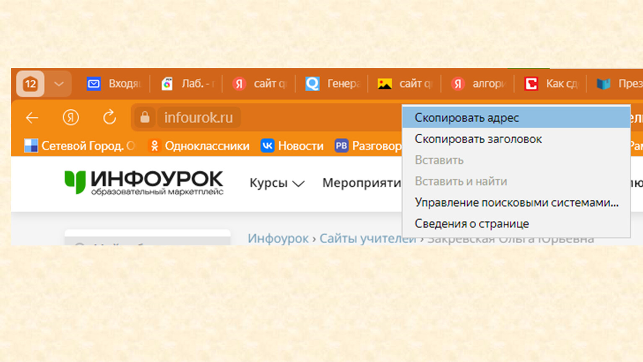Expand the tab groups dropdown chevron
Image resolution: width=643 pixels, height=362 pixels.
pos(59,84)
